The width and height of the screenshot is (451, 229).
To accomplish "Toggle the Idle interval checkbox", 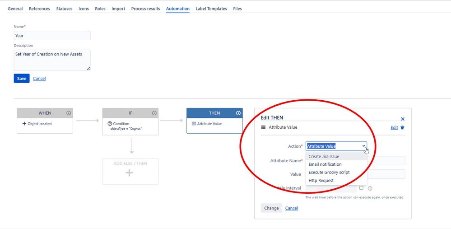I will pyautogui.click(x=361, y=188).
